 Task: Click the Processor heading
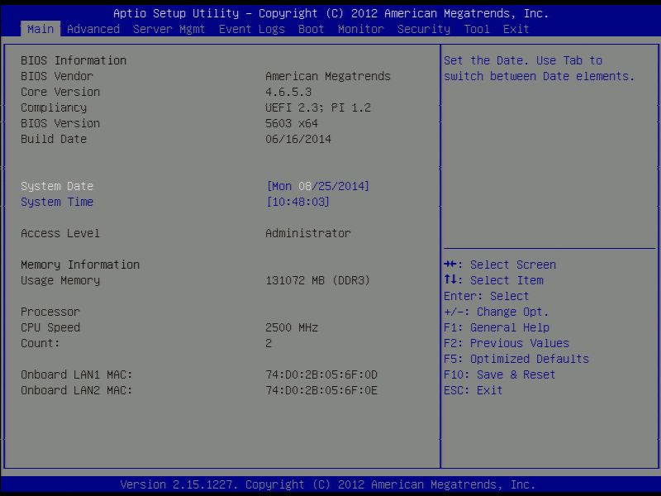[50, 312]
